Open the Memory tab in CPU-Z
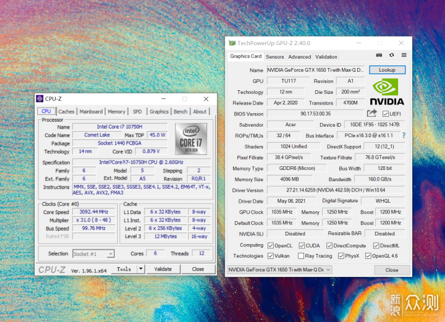The width and height of the screenshot is (445, 322). point(116,112)
